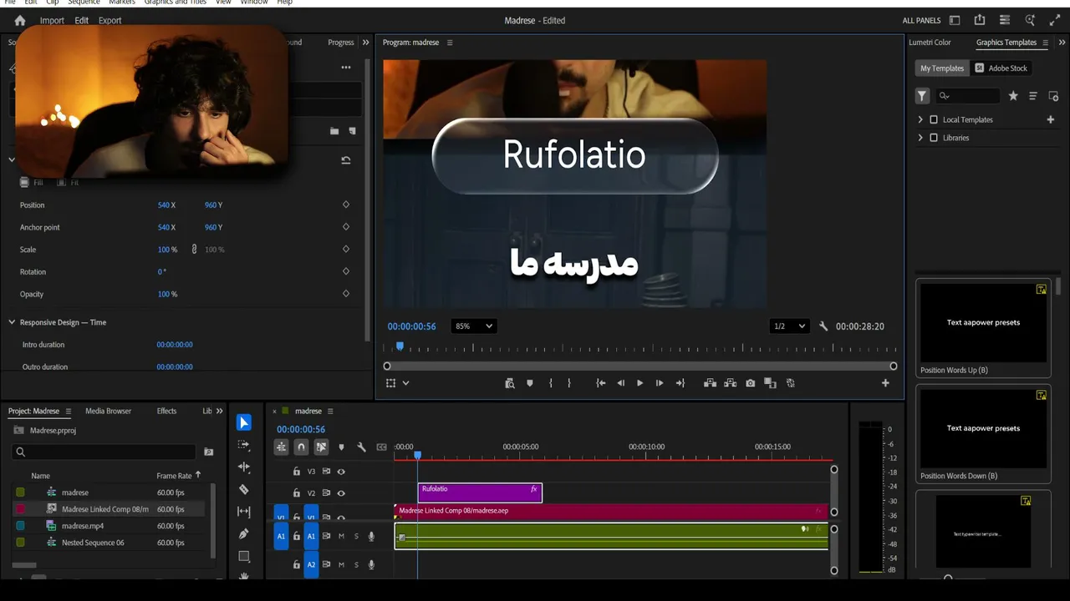Expand the Libraries folder
The width and height of the screenshot is (1070, 601).
920,138
